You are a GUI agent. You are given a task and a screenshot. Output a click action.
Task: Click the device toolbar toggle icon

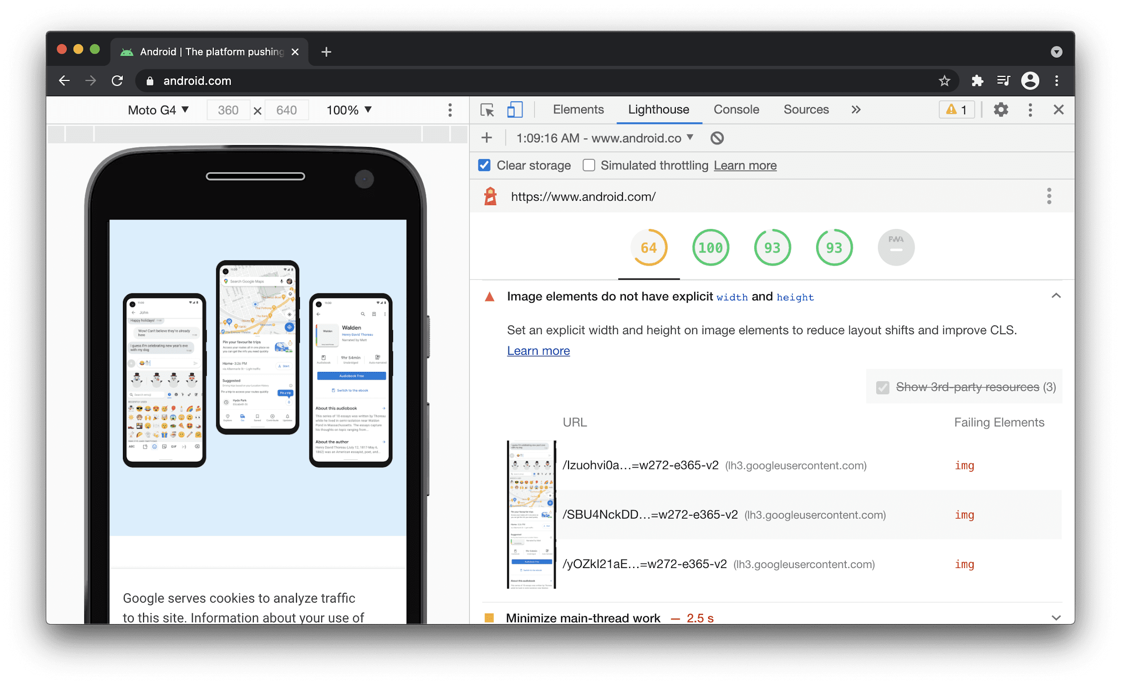(513, 110)
